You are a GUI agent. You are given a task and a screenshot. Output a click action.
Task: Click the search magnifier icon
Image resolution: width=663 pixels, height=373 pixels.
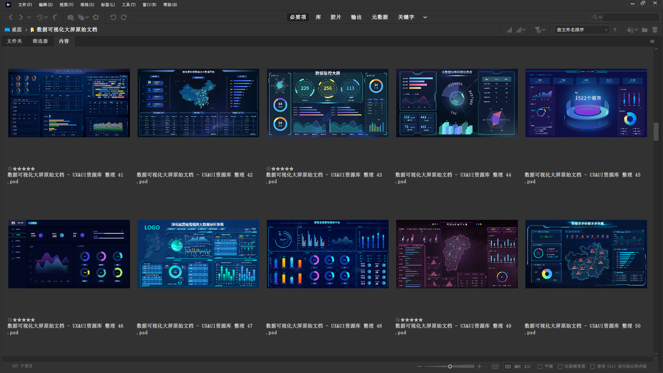tap(595, 17)
